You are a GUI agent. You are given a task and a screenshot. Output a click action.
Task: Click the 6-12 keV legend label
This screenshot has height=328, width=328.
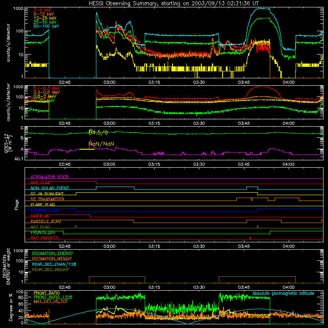click(44, 14)
